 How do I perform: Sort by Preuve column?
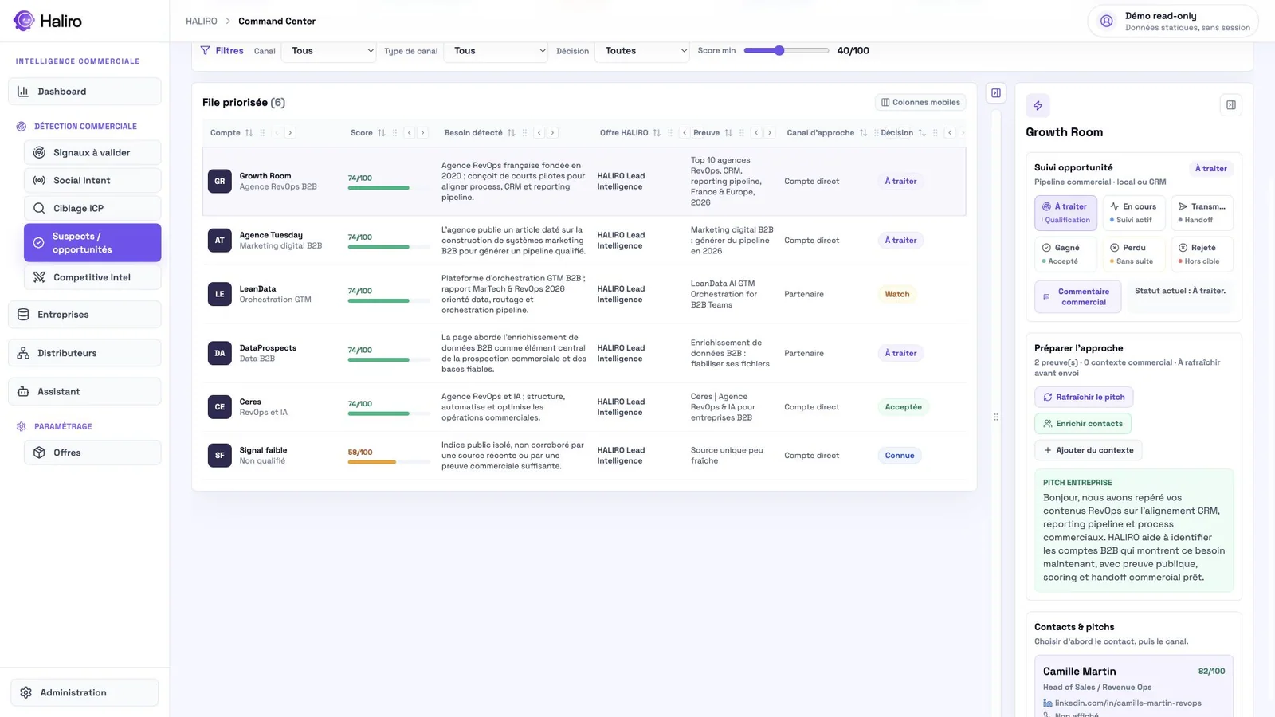(x=728, y=133)
